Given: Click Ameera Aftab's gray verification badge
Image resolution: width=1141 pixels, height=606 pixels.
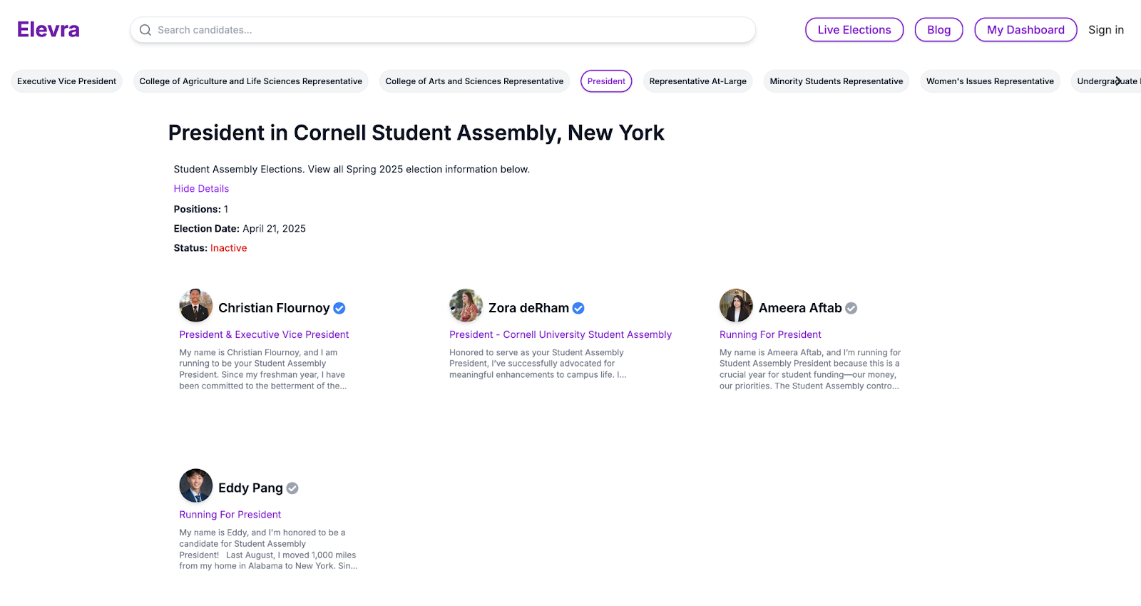Looking at the screenshot, I should tap(851, 308).
